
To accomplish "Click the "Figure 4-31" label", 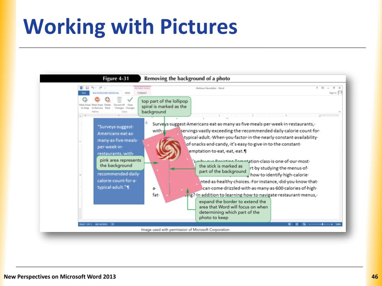I will 116,79.
